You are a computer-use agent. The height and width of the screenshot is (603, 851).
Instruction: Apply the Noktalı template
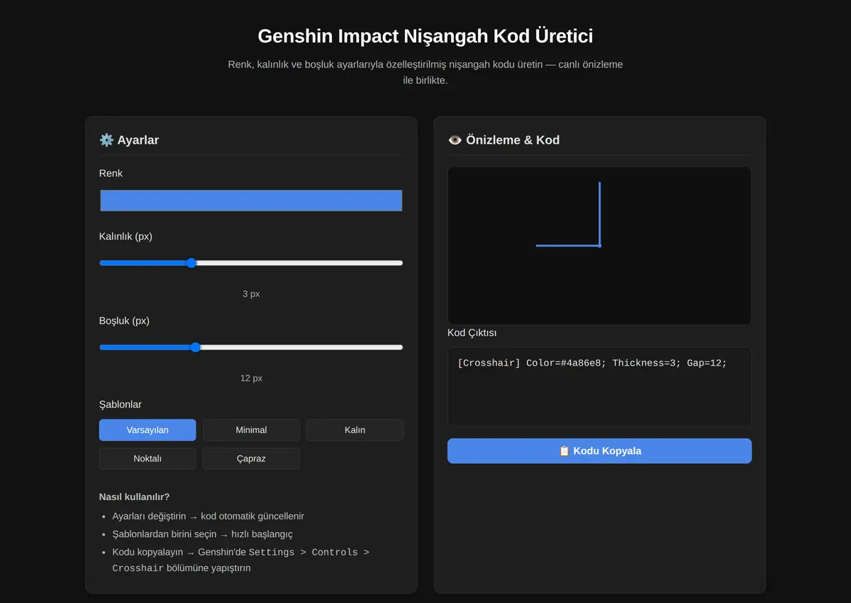pyautogui.click(x=148, y=458)
